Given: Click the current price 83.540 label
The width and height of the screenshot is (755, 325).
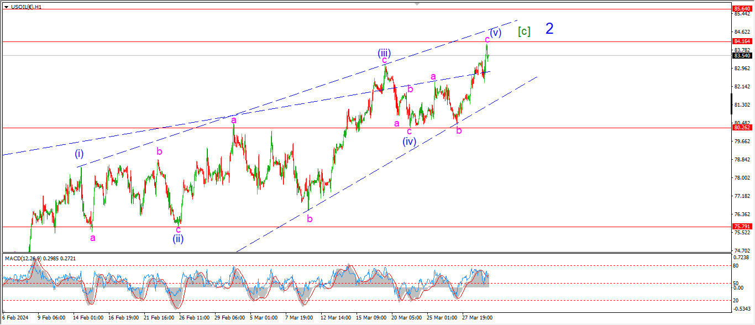Looking at the screenshot, I should click(741, 56).
